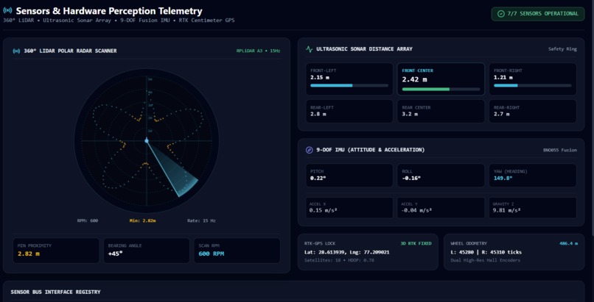The width and height of the screenshot is (594, 302).
Task: Click the Roll -0.16° readout
Action: (441, 175)
